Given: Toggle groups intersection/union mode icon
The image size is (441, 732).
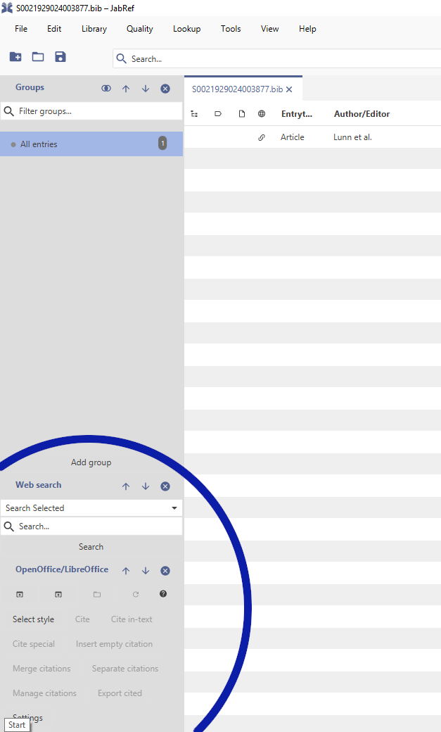Looking at the screenshot, I should tap(106, 89).
